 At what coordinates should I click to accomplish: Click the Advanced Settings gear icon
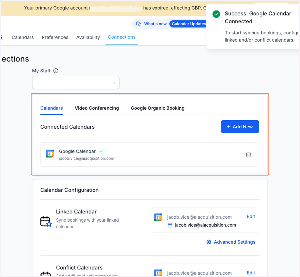(x=209, y=242)
